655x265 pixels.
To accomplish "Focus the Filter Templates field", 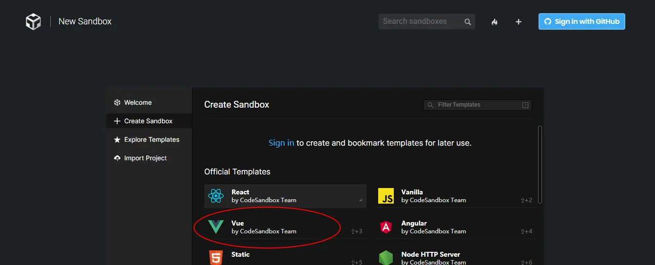I will [x=478, y=105].
